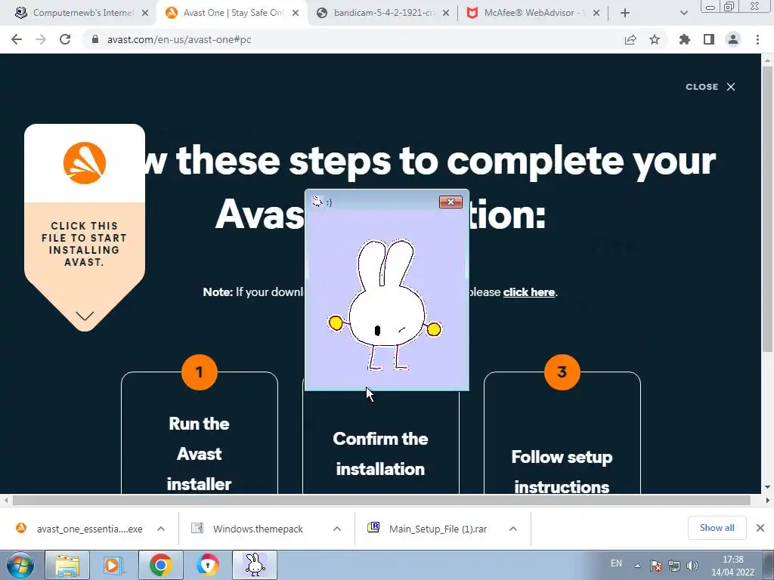Screen dimensions: 774x580
Task: Open the Chrome extensions puzzle icon
Action: click(x=685, y=39)
